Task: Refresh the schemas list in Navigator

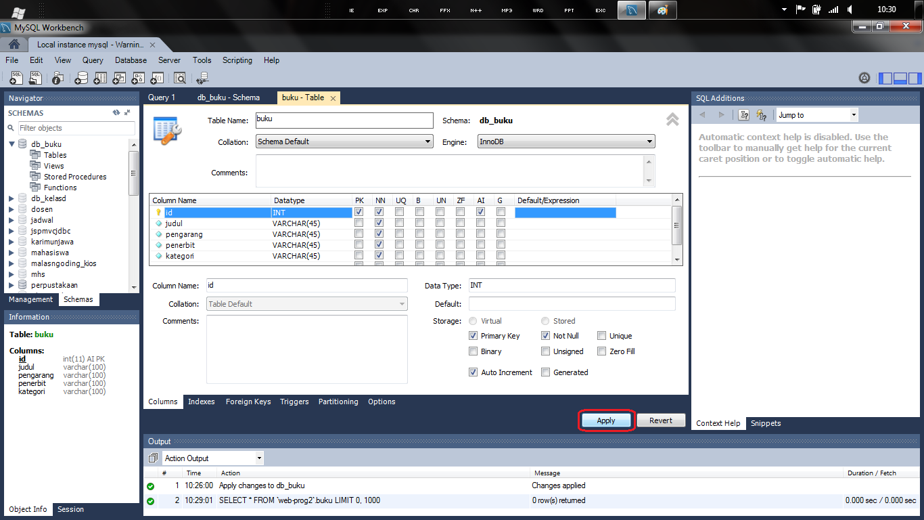Action: (116, 112)
